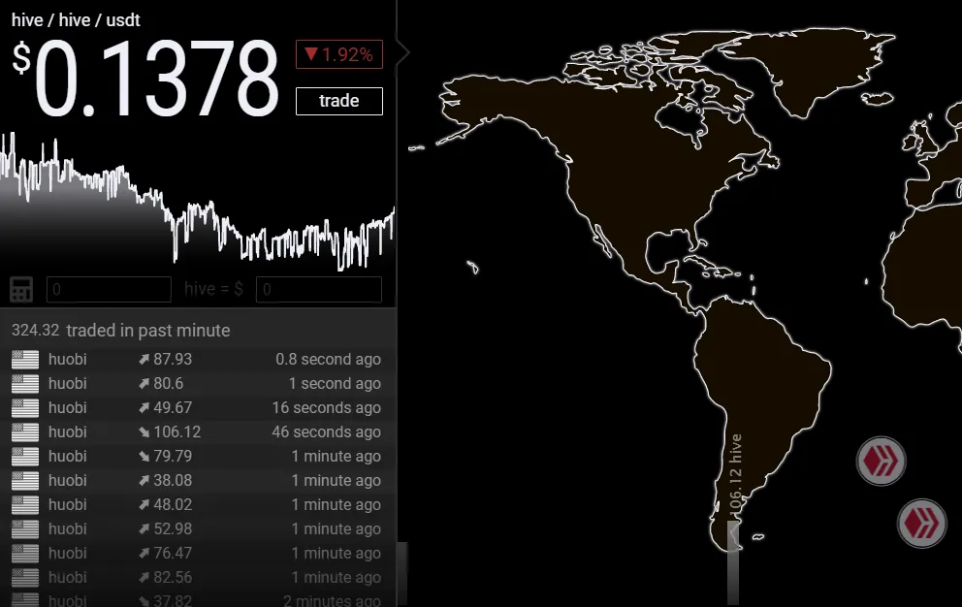962x607 pixels.
Task: Focus the dollar amount input field
Action: point(318,290)
